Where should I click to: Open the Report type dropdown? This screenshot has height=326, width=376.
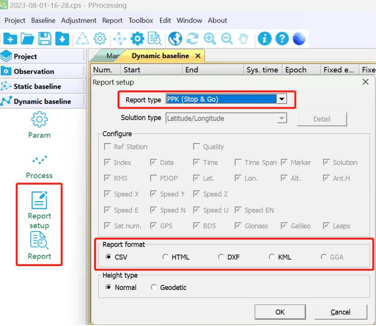pyautogui.click(x=282, y=99)
